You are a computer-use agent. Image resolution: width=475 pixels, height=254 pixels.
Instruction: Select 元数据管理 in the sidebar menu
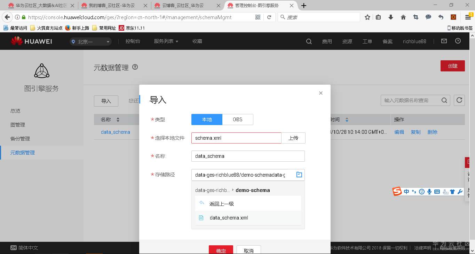[22, 152]
